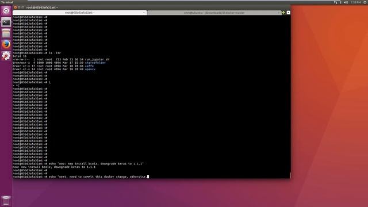Launch Firefox from the dock
This screenshot has height=207, width=368.
tap(6, 44)
